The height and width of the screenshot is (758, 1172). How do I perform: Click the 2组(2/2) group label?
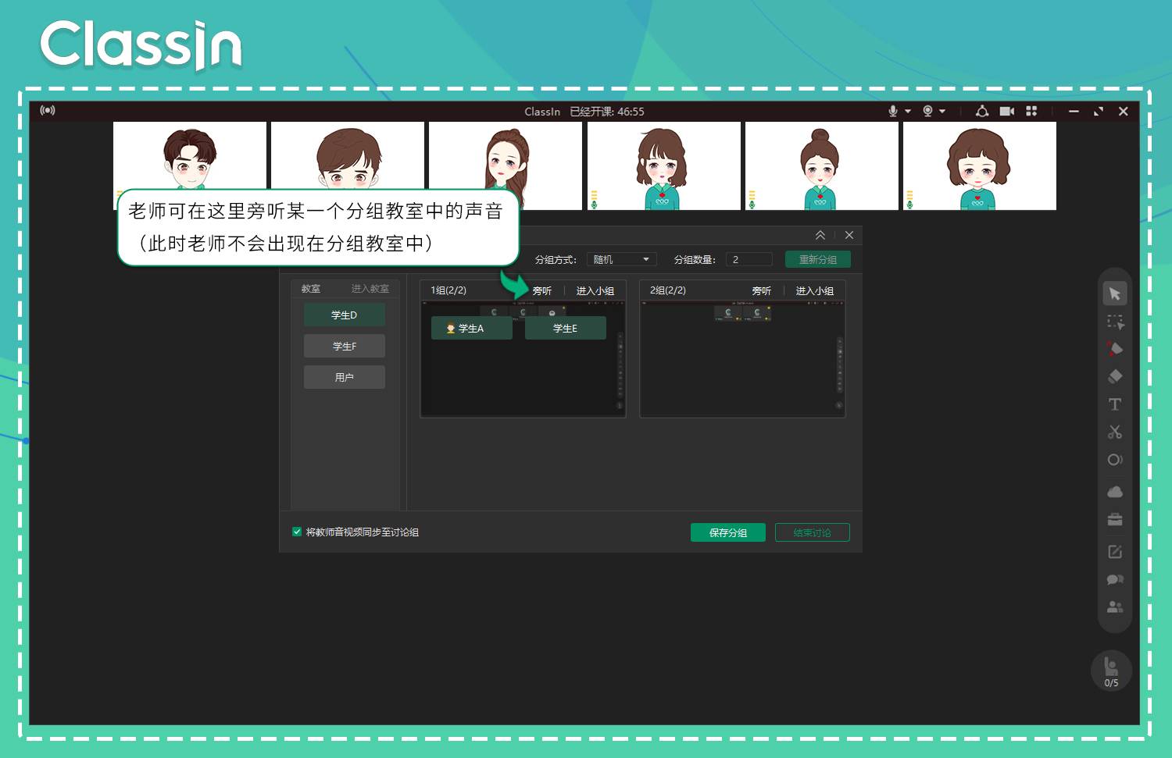(668, 290)
